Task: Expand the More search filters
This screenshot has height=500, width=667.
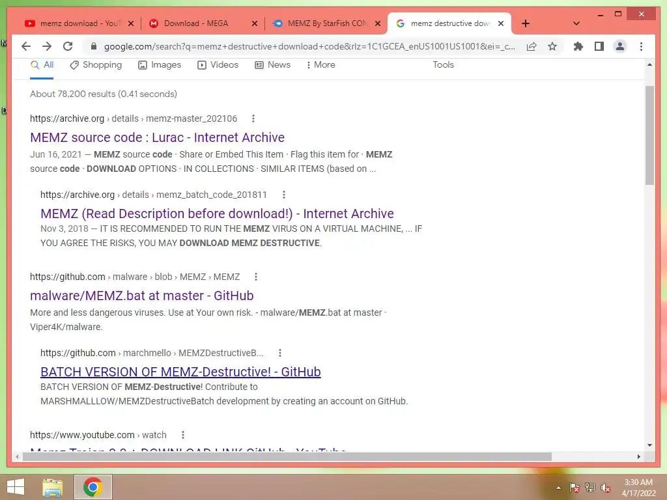Action: coord(320,65)
